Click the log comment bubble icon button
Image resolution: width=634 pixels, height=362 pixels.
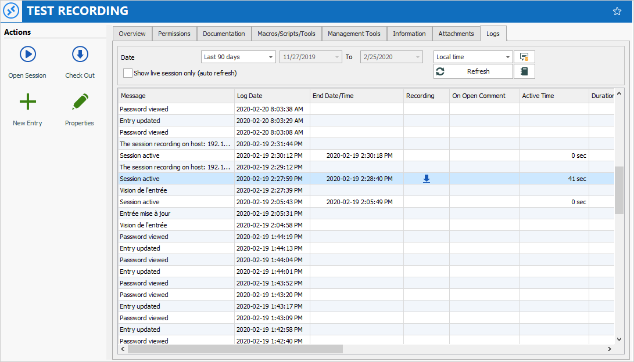pyautogui.click(x=524, y=57)
